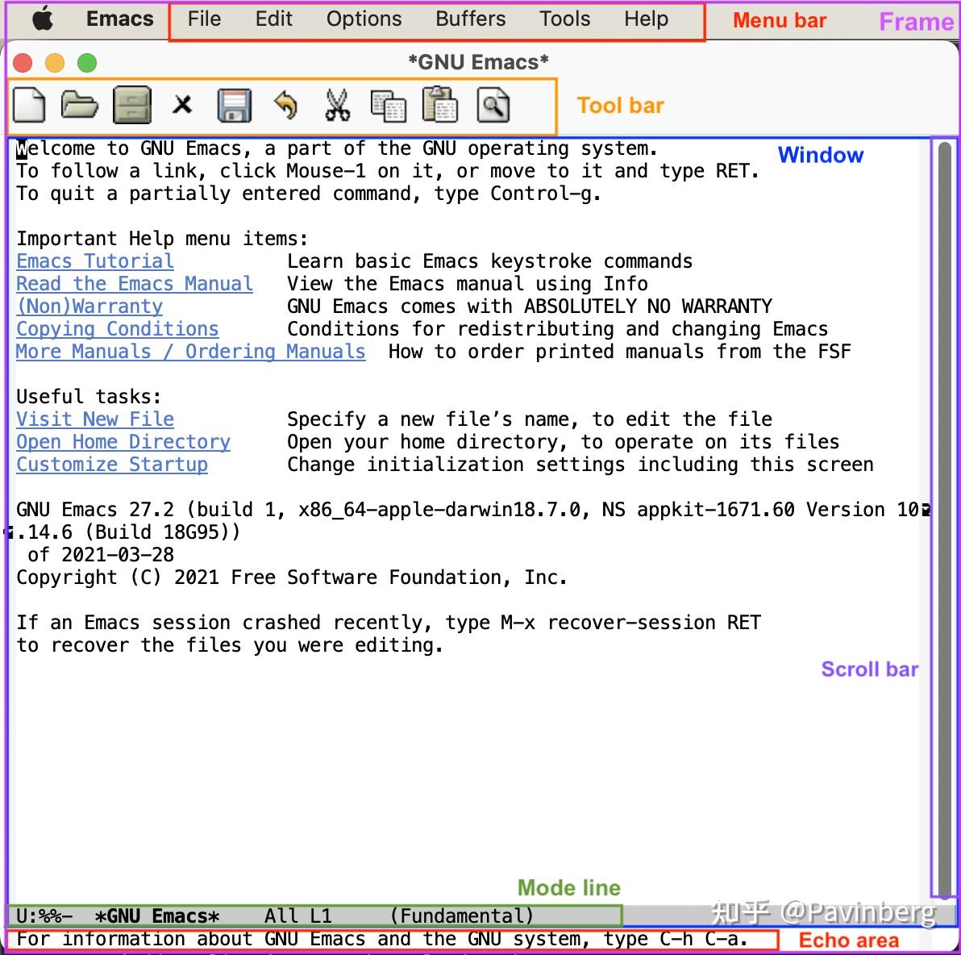Viewport: 961px width, 955px height.
Task: Open the Customize Startup link
Action: [x=111, y=464]
